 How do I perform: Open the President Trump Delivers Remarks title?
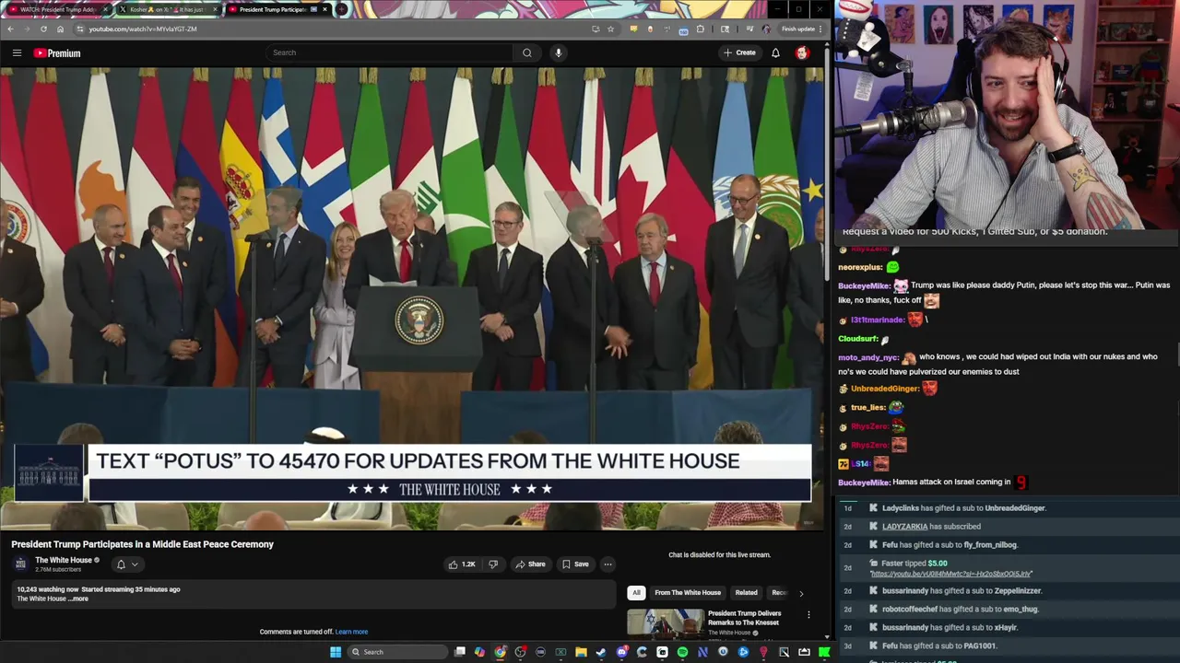[744, 618]
